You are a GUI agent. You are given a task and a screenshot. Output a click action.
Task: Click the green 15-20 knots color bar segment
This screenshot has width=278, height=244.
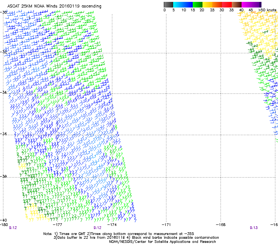[198, 5]
